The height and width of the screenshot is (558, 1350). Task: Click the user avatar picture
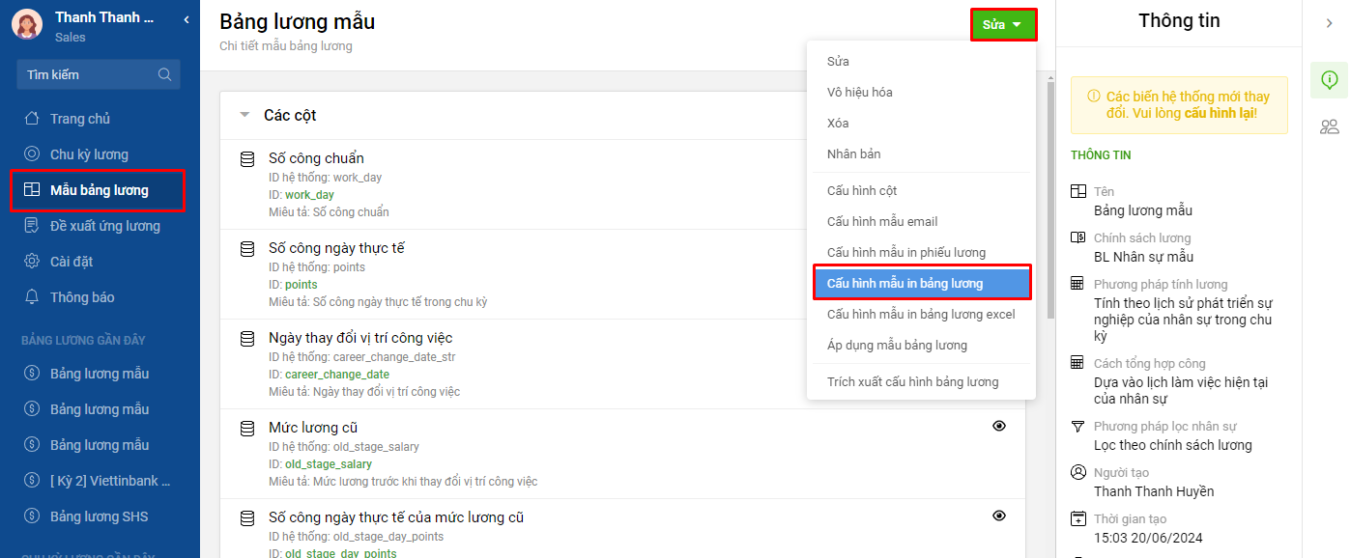click(27, 24)
